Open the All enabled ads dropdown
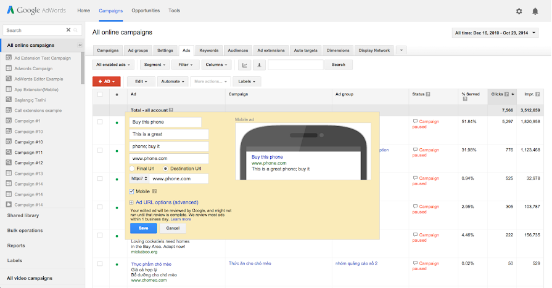The image size is (552, 288). [113, 65]
